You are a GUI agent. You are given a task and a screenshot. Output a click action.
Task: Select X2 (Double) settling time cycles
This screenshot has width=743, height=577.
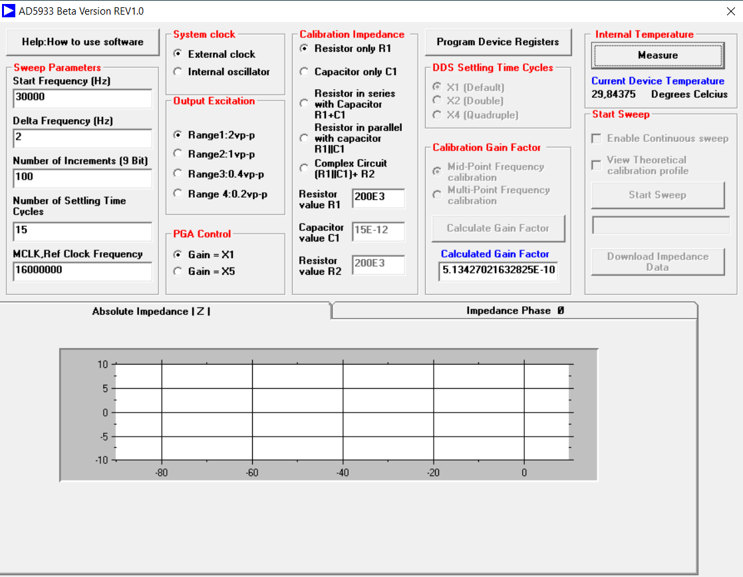pyautogui.click(x=468, y=100)
